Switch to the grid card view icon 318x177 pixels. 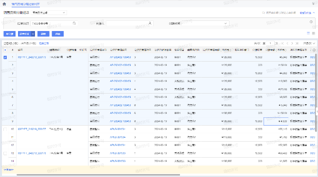click(x=314, y=33)
